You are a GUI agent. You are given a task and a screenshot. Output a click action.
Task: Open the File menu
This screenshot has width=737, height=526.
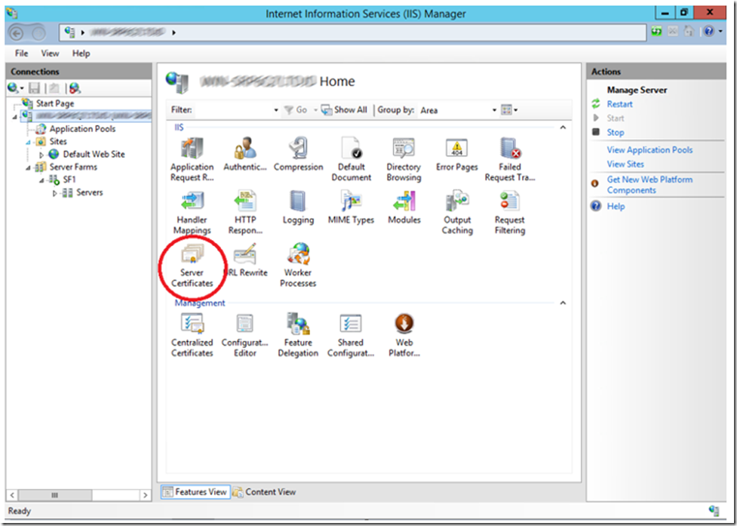21,53
